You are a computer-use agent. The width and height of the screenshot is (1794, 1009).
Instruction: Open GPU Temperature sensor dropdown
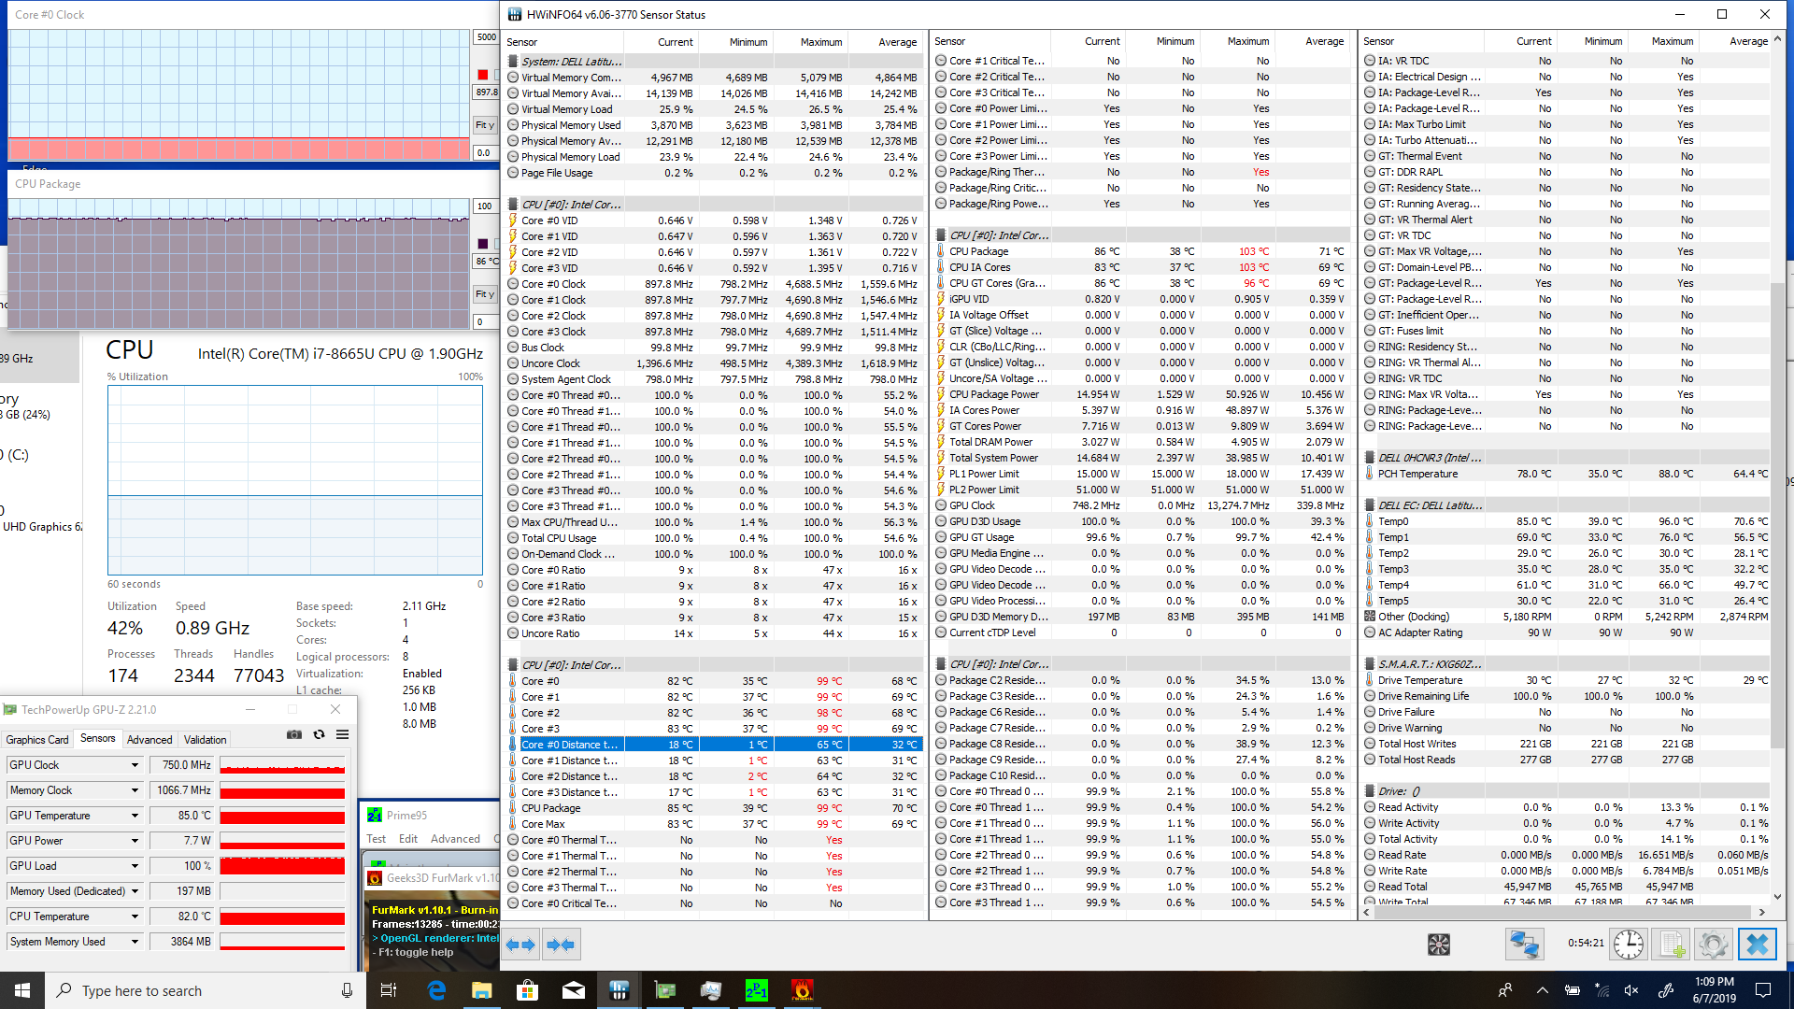coord(135,816)
